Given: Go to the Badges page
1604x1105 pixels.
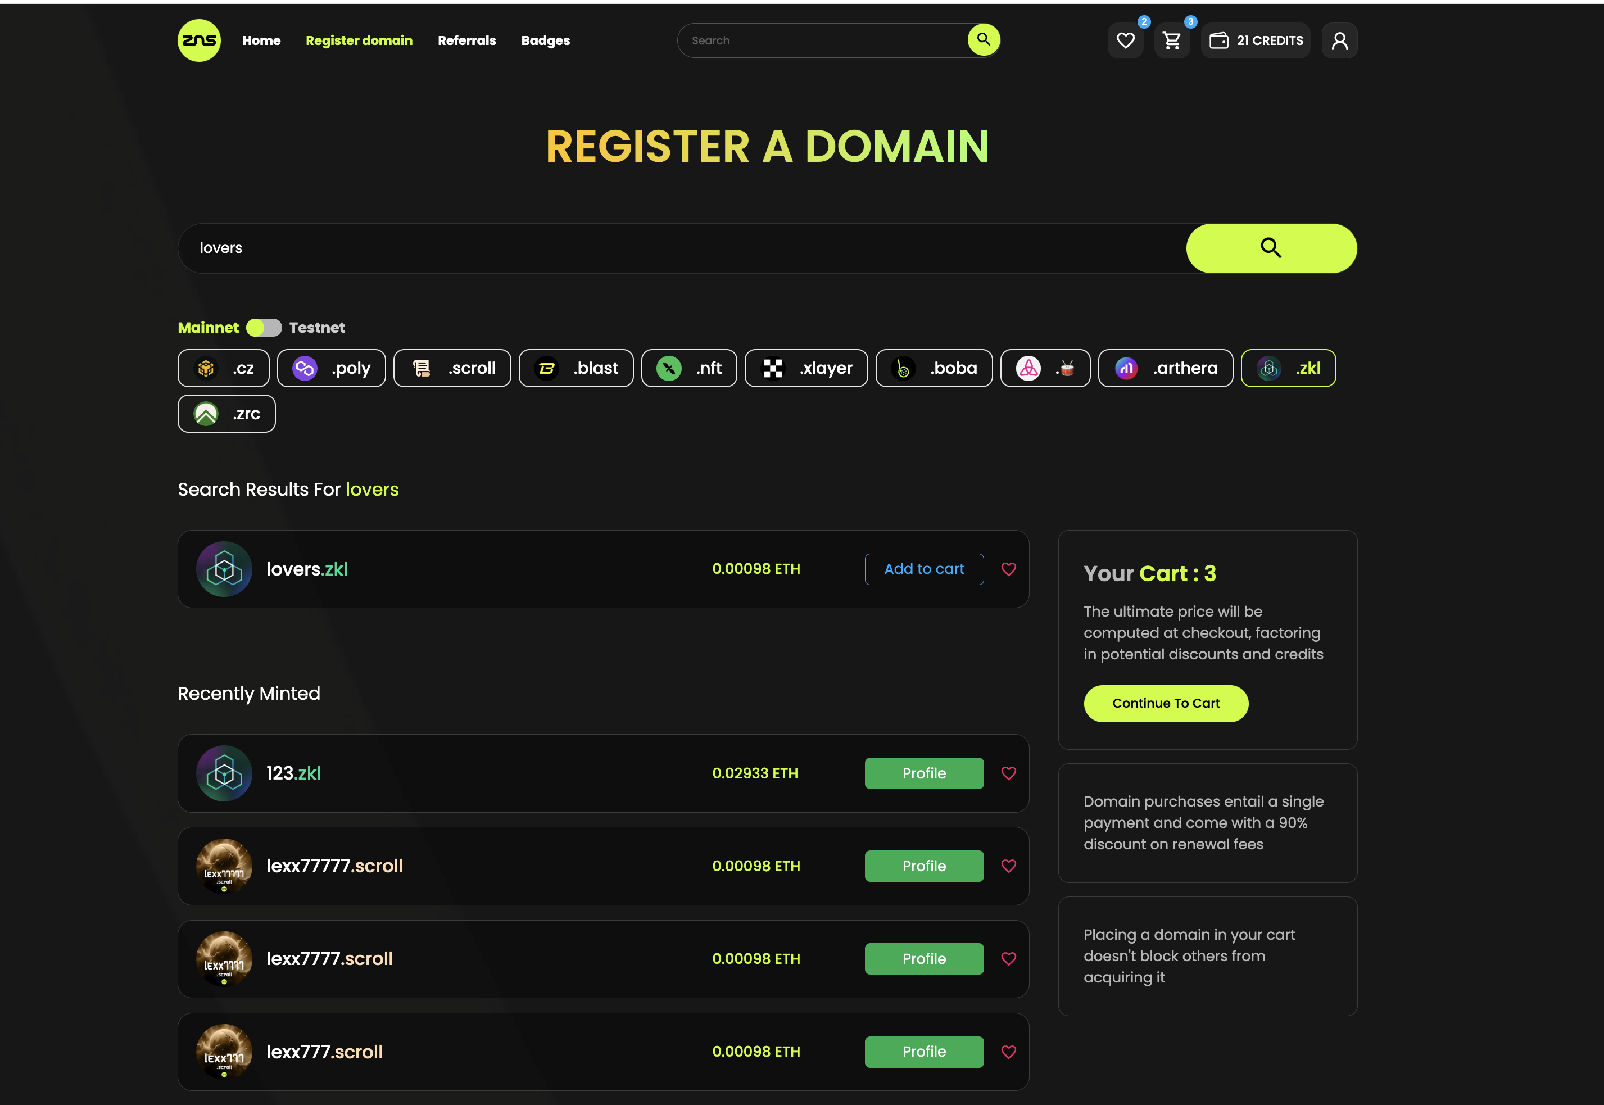Looking at the screenshot, I should click(546, 41).
